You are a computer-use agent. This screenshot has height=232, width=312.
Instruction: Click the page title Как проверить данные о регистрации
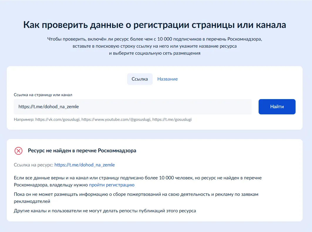pos(155,25)
